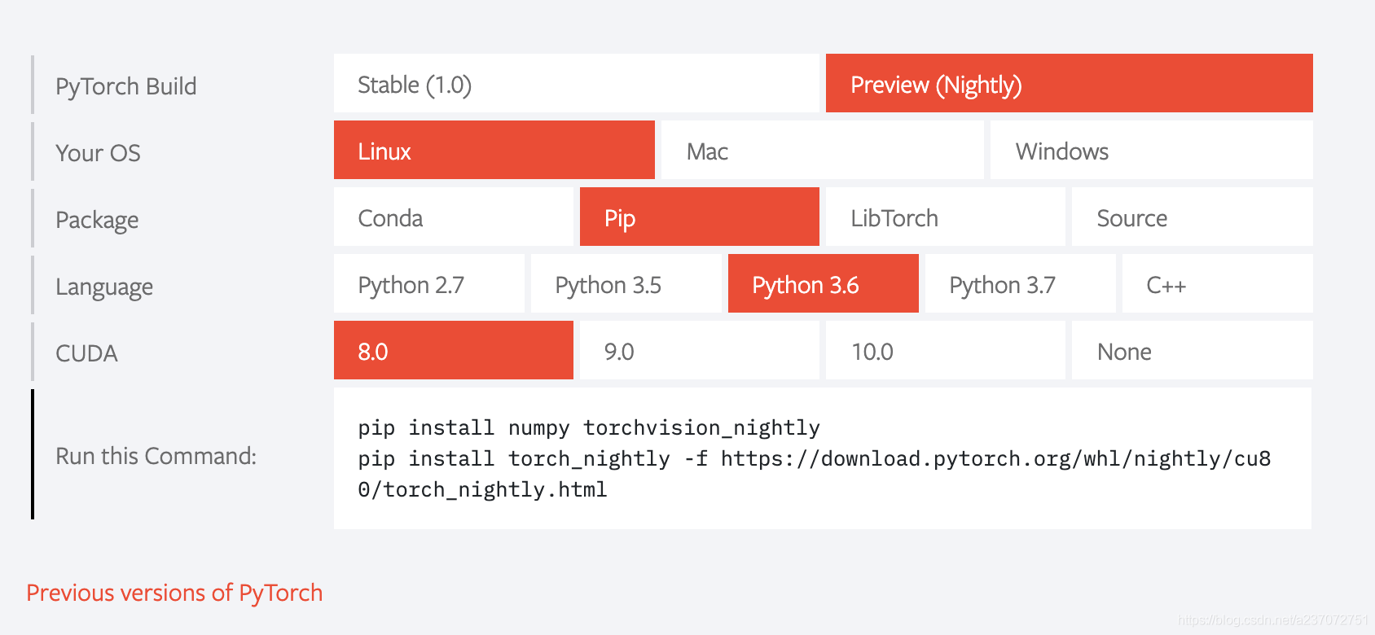This screenshot has height=635, width=1375.
Task: Select Linux as your OS
Action: click(x=494, y=151)
